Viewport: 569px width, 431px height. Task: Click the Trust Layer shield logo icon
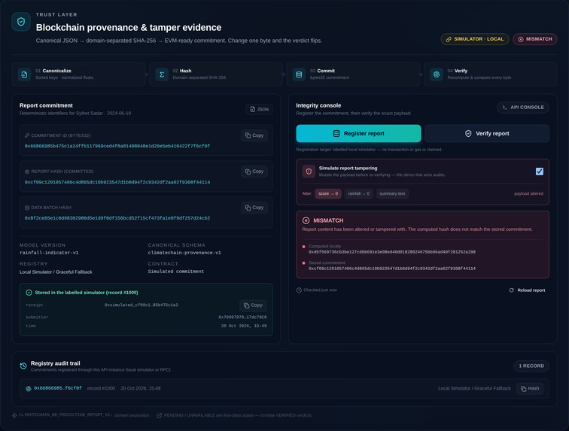(x=21, y=22)
